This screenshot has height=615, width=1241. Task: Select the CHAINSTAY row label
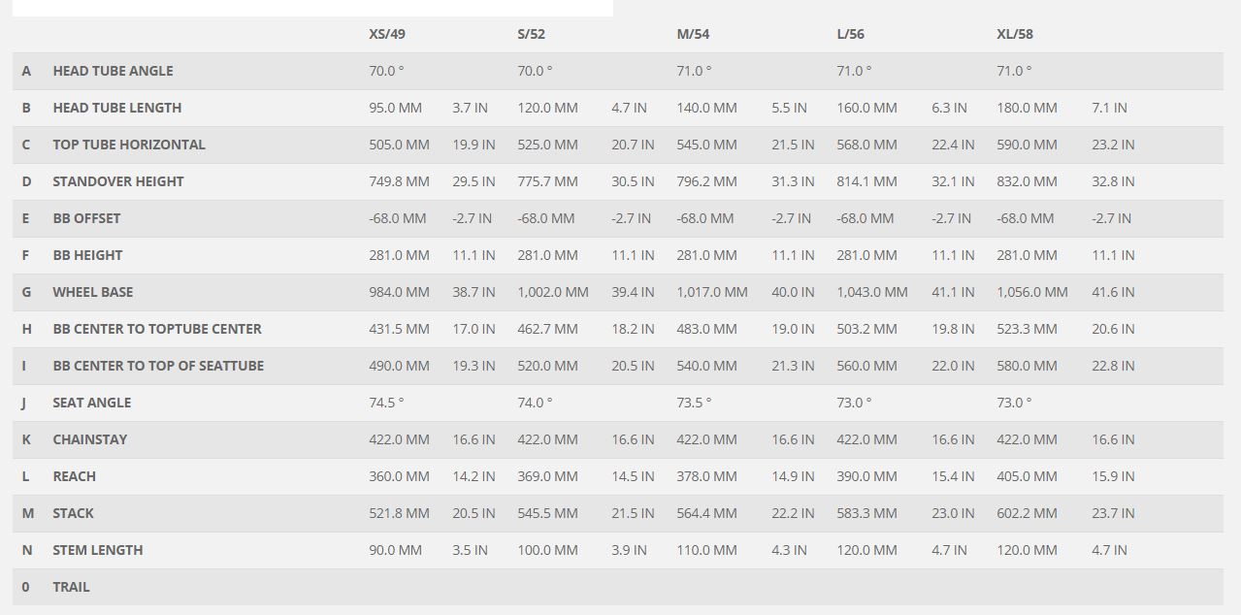90,439
